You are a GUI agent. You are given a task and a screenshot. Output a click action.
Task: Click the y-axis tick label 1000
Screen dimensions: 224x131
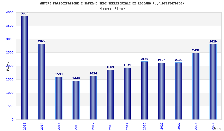(10, 93)
